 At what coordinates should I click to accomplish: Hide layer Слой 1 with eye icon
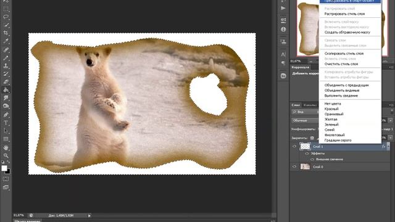click(294, 146)
